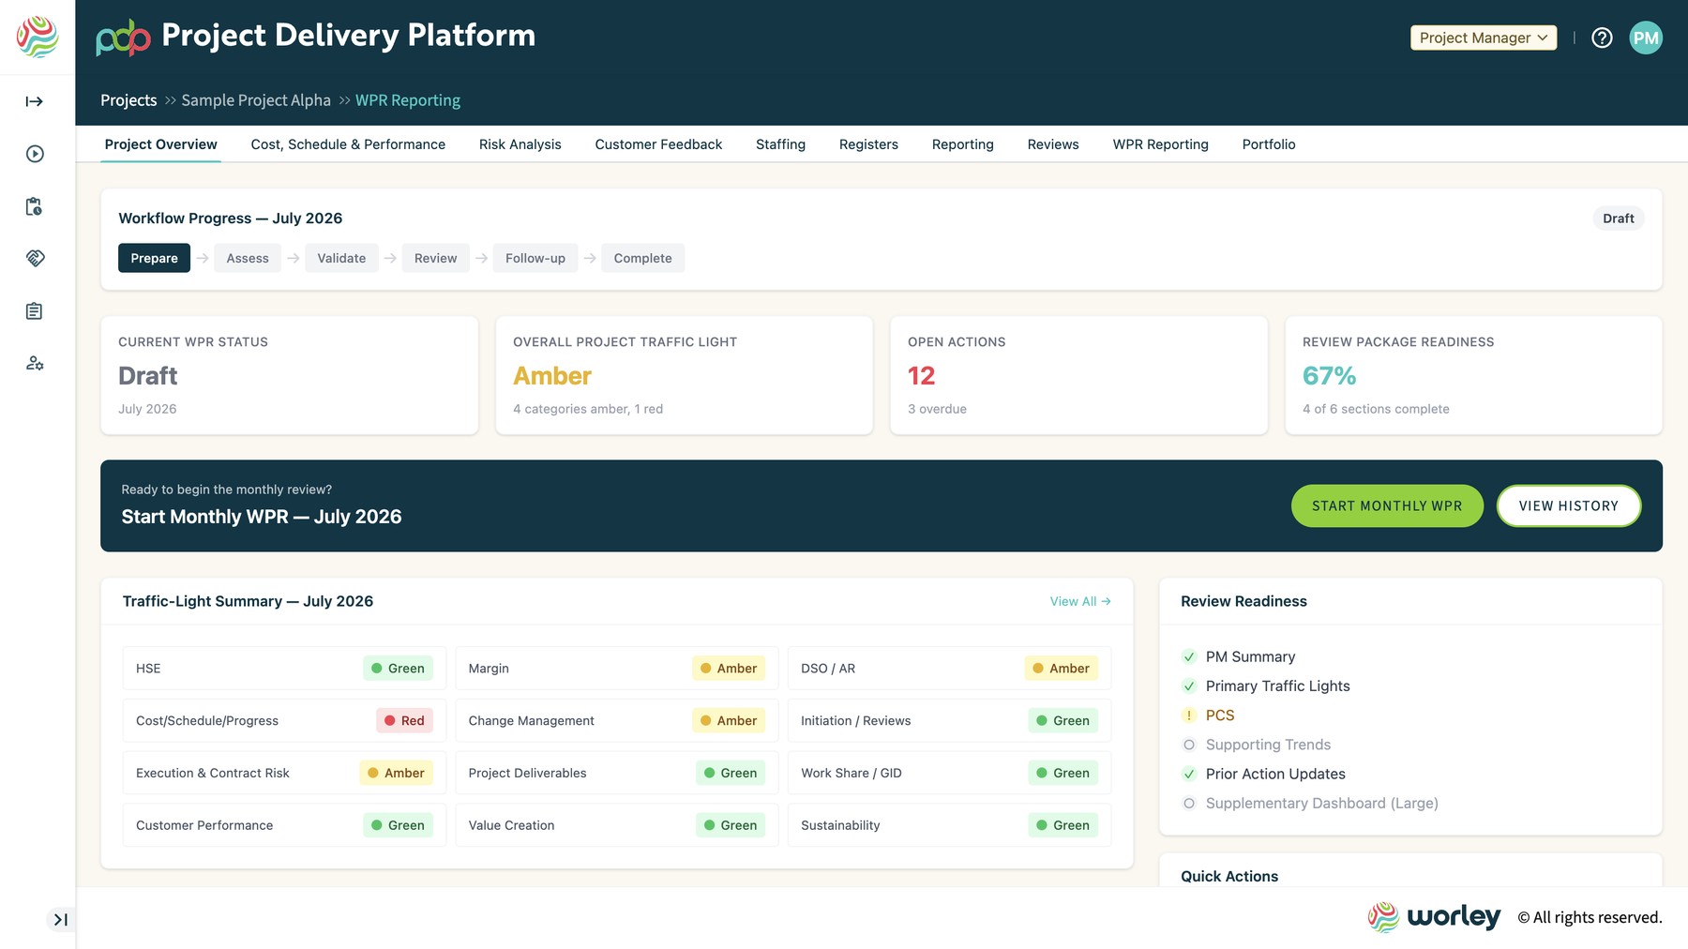Click the Worley footer logo

(x=1434, y=916)
